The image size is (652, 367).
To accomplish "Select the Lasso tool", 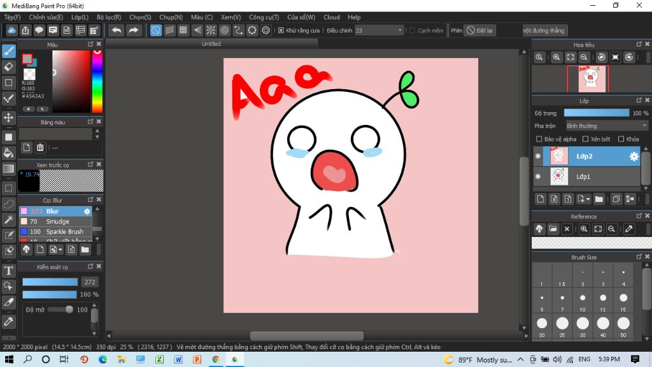I will 9,204.
